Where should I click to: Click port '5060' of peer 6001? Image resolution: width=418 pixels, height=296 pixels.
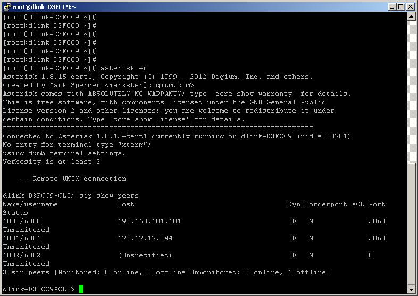377,238
